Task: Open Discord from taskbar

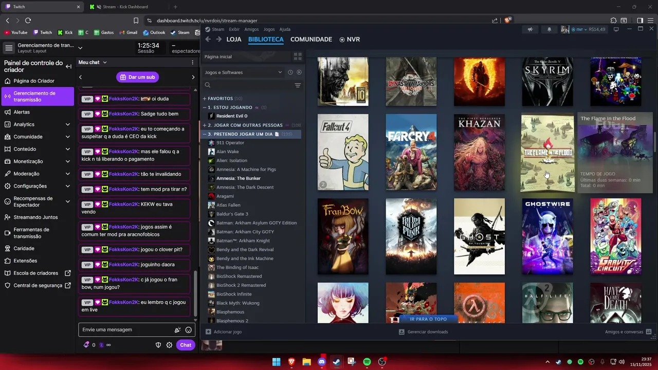Action: [322, 362]
